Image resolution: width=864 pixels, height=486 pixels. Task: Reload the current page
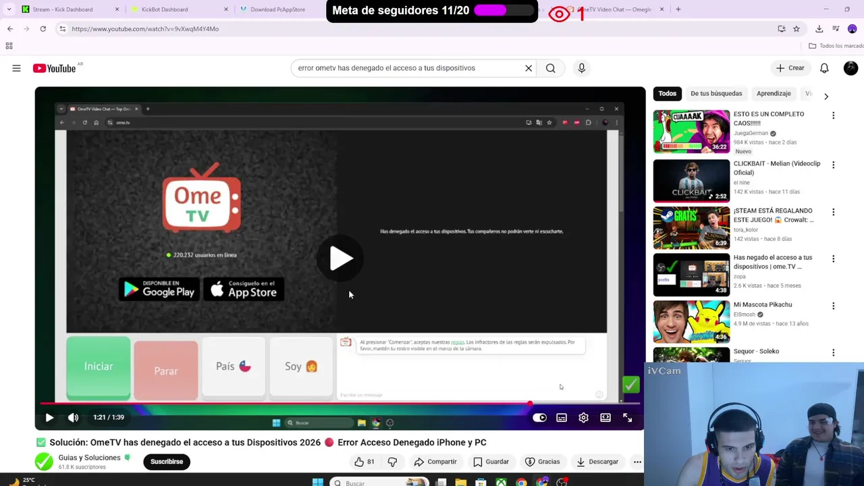pyautogui.click(x=43, y=29)
